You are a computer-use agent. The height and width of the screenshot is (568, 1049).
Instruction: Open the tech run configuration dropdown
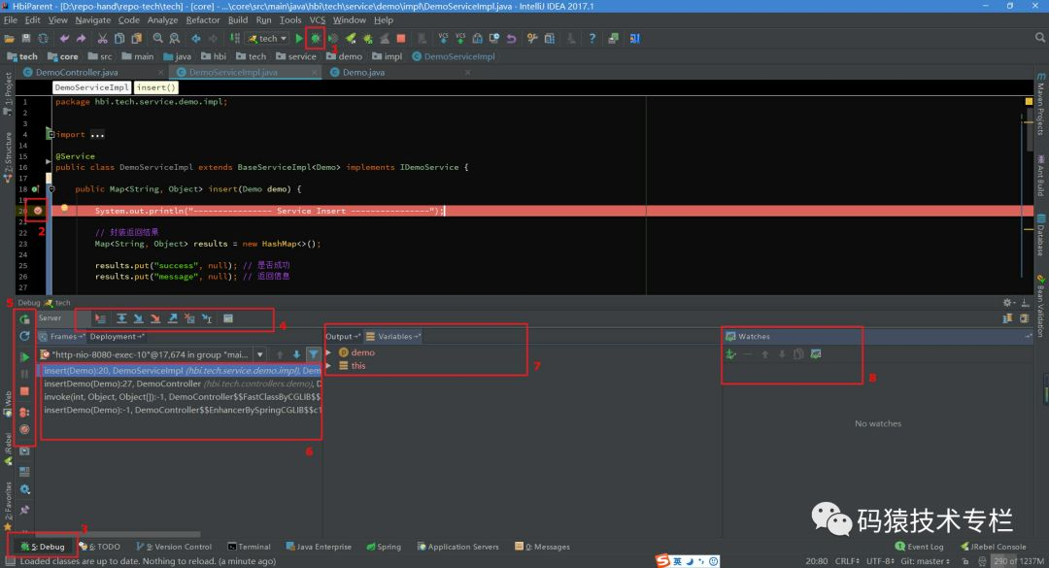point(268,39)
